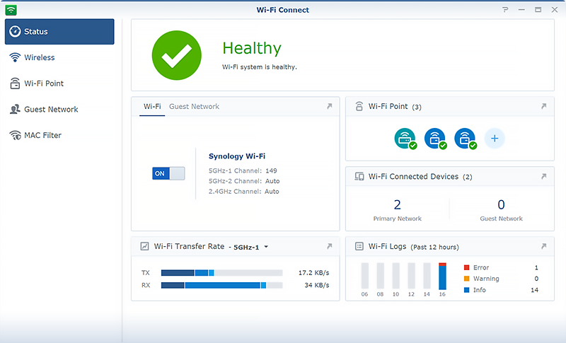Expand the Wi-Fi Point panel arrow

pos(543,106)
